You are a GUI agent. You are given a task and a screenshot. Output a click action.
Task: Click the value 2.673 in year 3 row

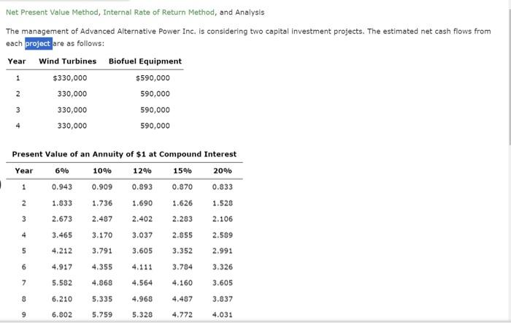click(x=62, y=219)
